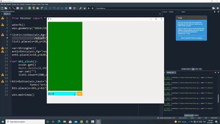Screen dimensions: 220x124
Task: Collapse the bt1_click function fold arrow
Action: click(x=11, y=61)
